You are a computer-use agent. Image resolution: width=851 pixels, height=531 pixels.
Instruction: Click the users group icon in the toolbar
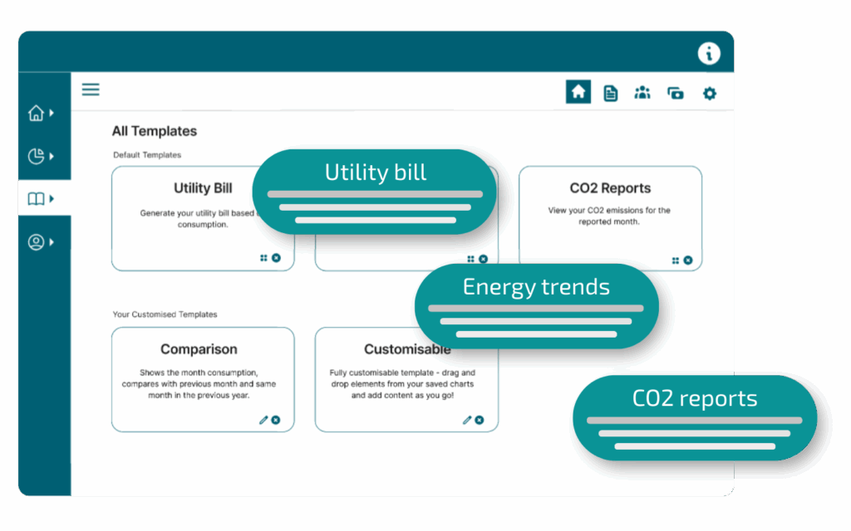point(642,93)
